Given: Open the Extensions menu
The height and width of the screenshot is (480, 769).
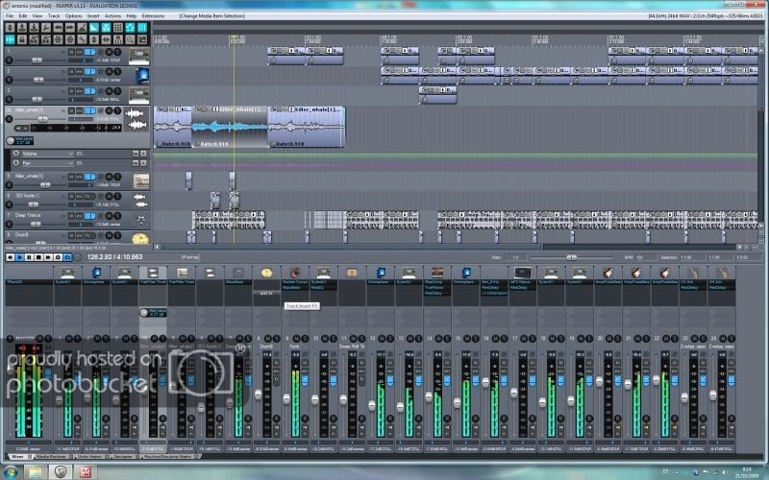Looking at the screenshot, I should click(x=153, y=15).
